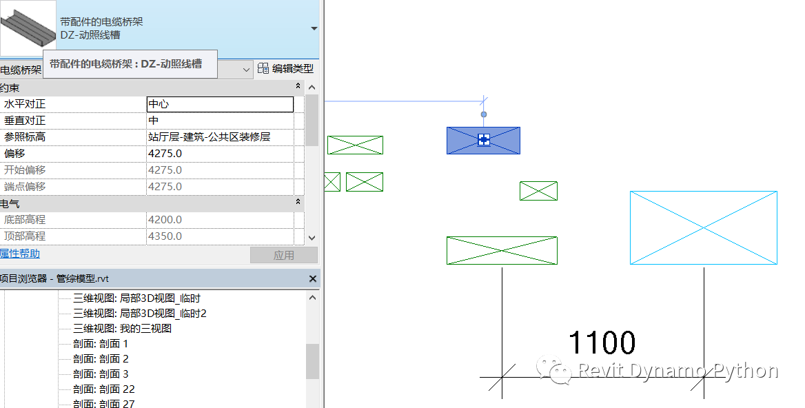Select the blue highlighted cable tray
Screen dimensions: 805x408
(483, 140)
